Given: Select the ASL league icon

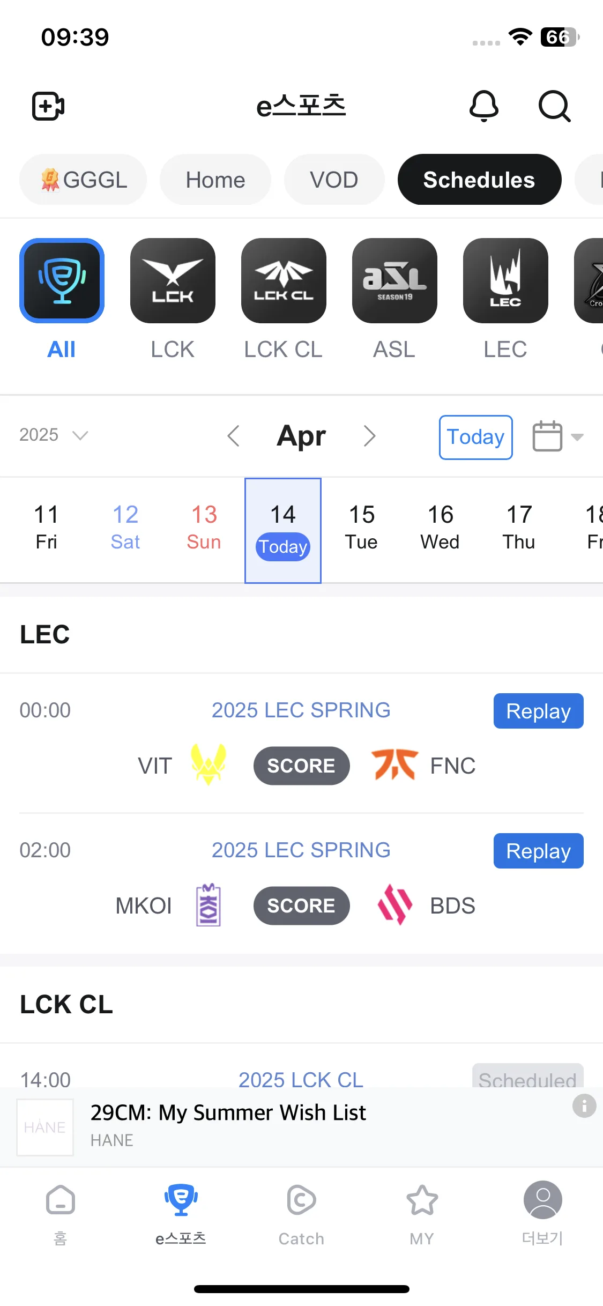Looking at the screenshot, I should tap(394, 280).
